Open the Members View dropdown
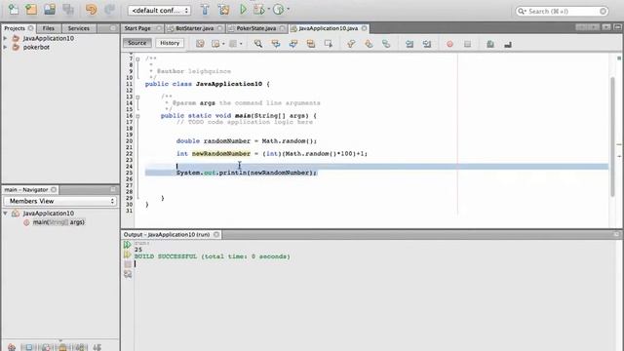This screenshot has width=624, height=351. point(60,201)
